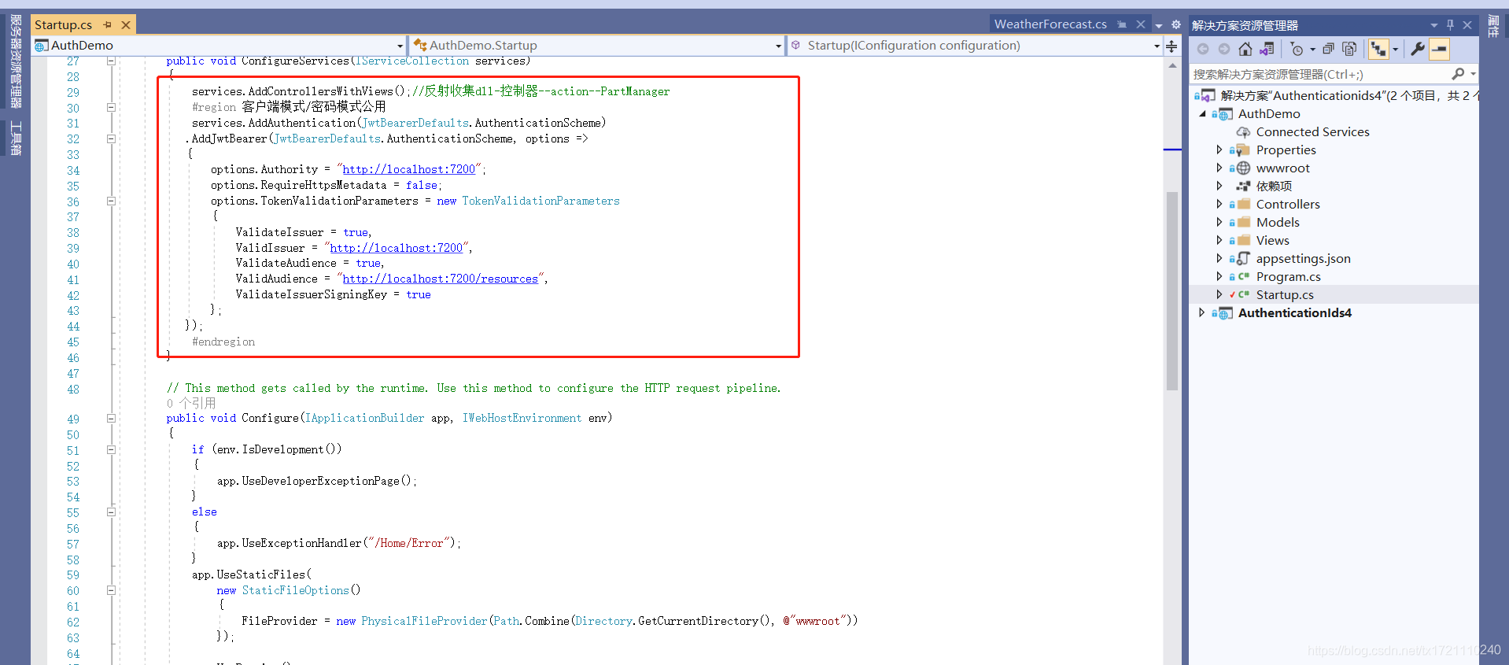The image size is (1509, 665).
Task: Click Keep Open icon on WeatherForecast.cs tab
Action: (1122, 24)
